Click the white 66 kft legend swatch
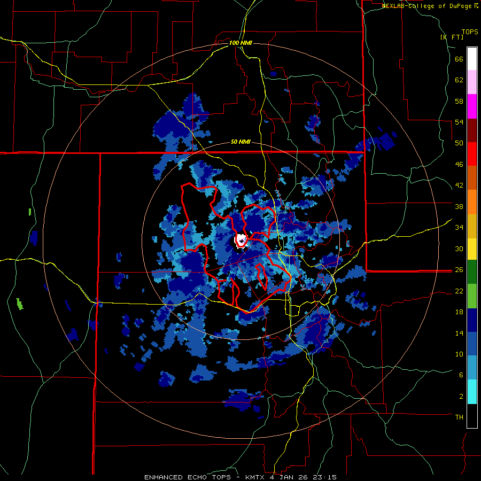481x481 pixels. (x=472, y=59)
